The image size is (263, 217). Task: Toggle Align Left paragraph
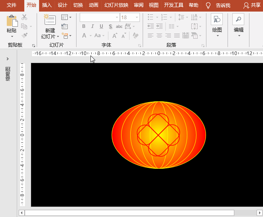pyautogui.click(x=151, y=36)
